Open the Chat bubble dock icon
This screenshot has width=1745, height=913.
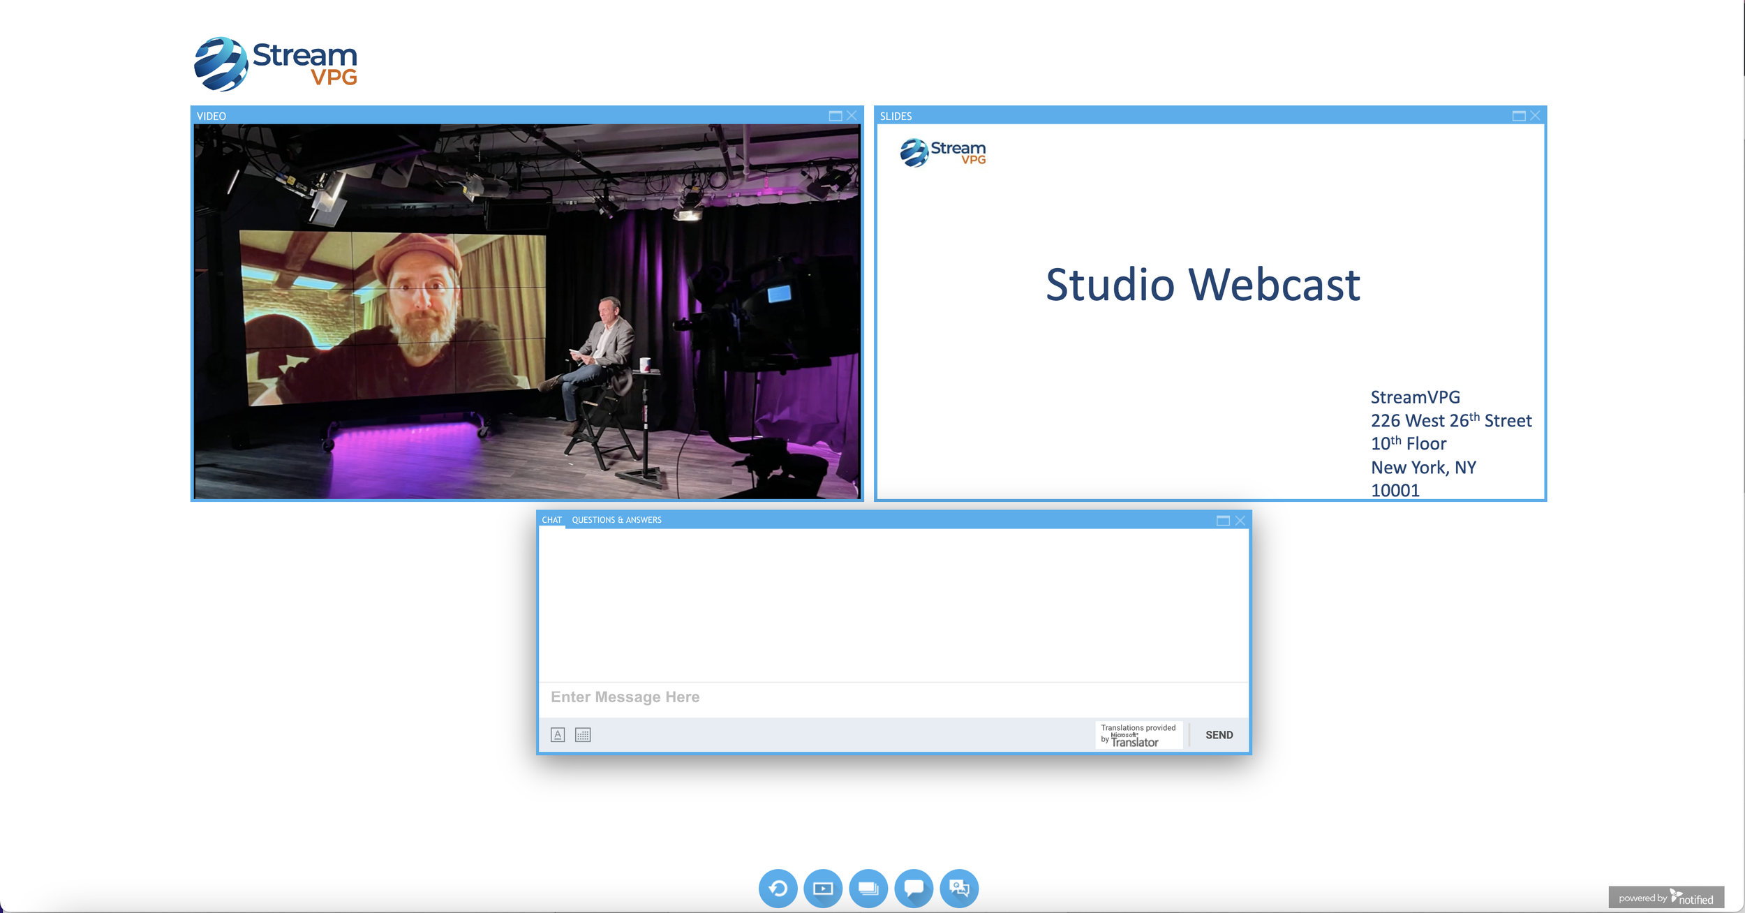(914, 888)
